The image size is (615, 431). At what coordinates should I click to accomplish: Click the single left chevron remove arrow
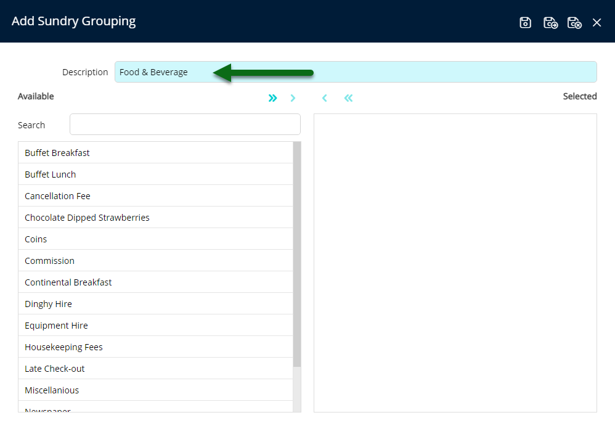tap(324, 98)
